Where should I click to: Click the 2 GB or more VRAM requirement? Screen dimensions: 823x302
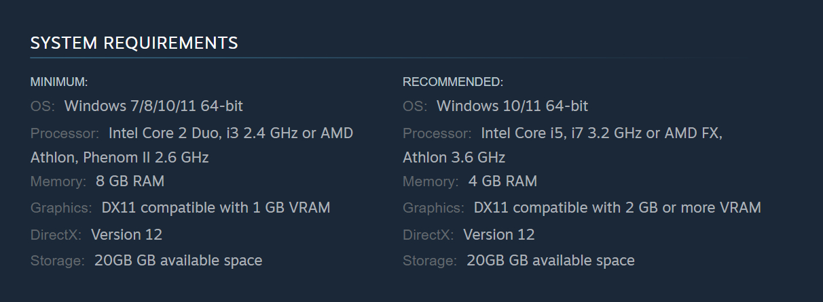pyautogui.click(x=617, y=208)
